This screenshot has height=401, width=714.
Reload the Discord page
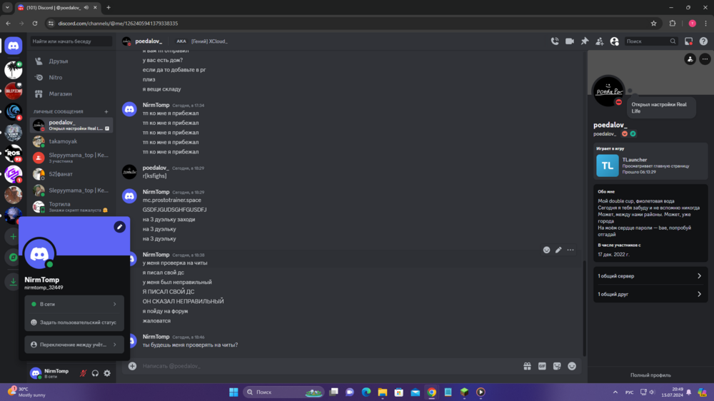pos(34,24)
